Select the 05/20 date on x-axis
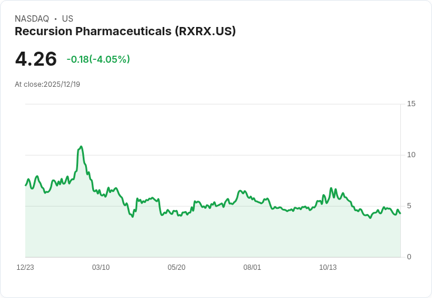This screenshot has height=298, width=432. point(177,267)
